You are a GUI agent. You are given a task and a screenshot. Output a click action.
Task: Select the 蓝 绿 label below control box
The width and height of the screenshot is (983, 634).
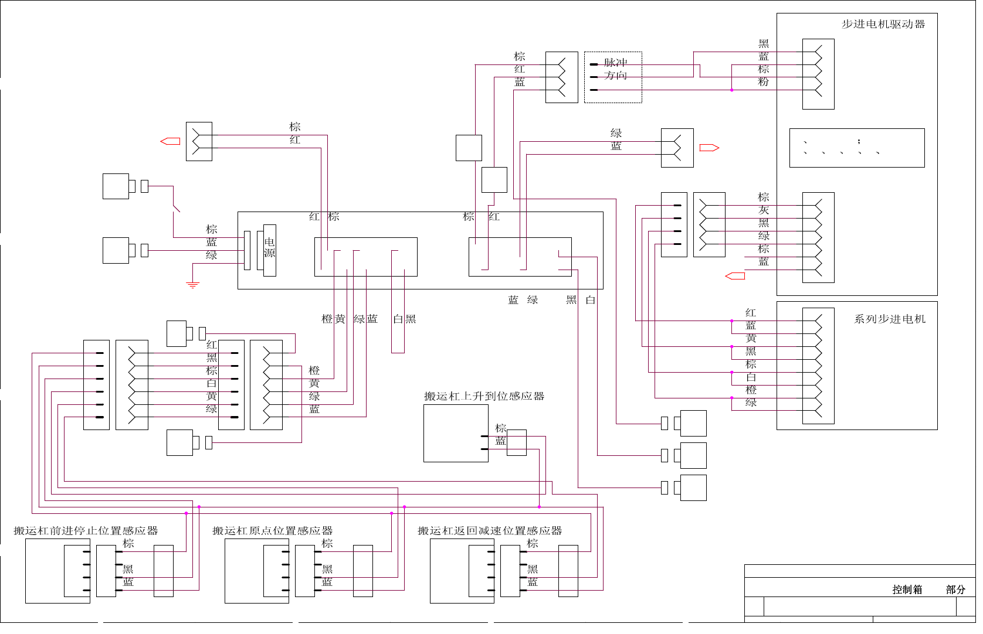click(523, 300)
